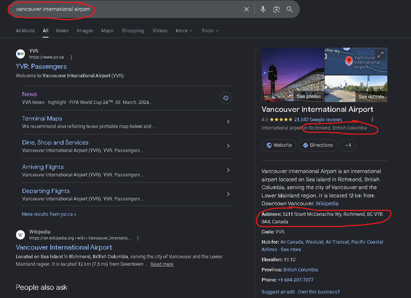Open the Departing Flights link
411x298 pixels.
click(46, 191)
